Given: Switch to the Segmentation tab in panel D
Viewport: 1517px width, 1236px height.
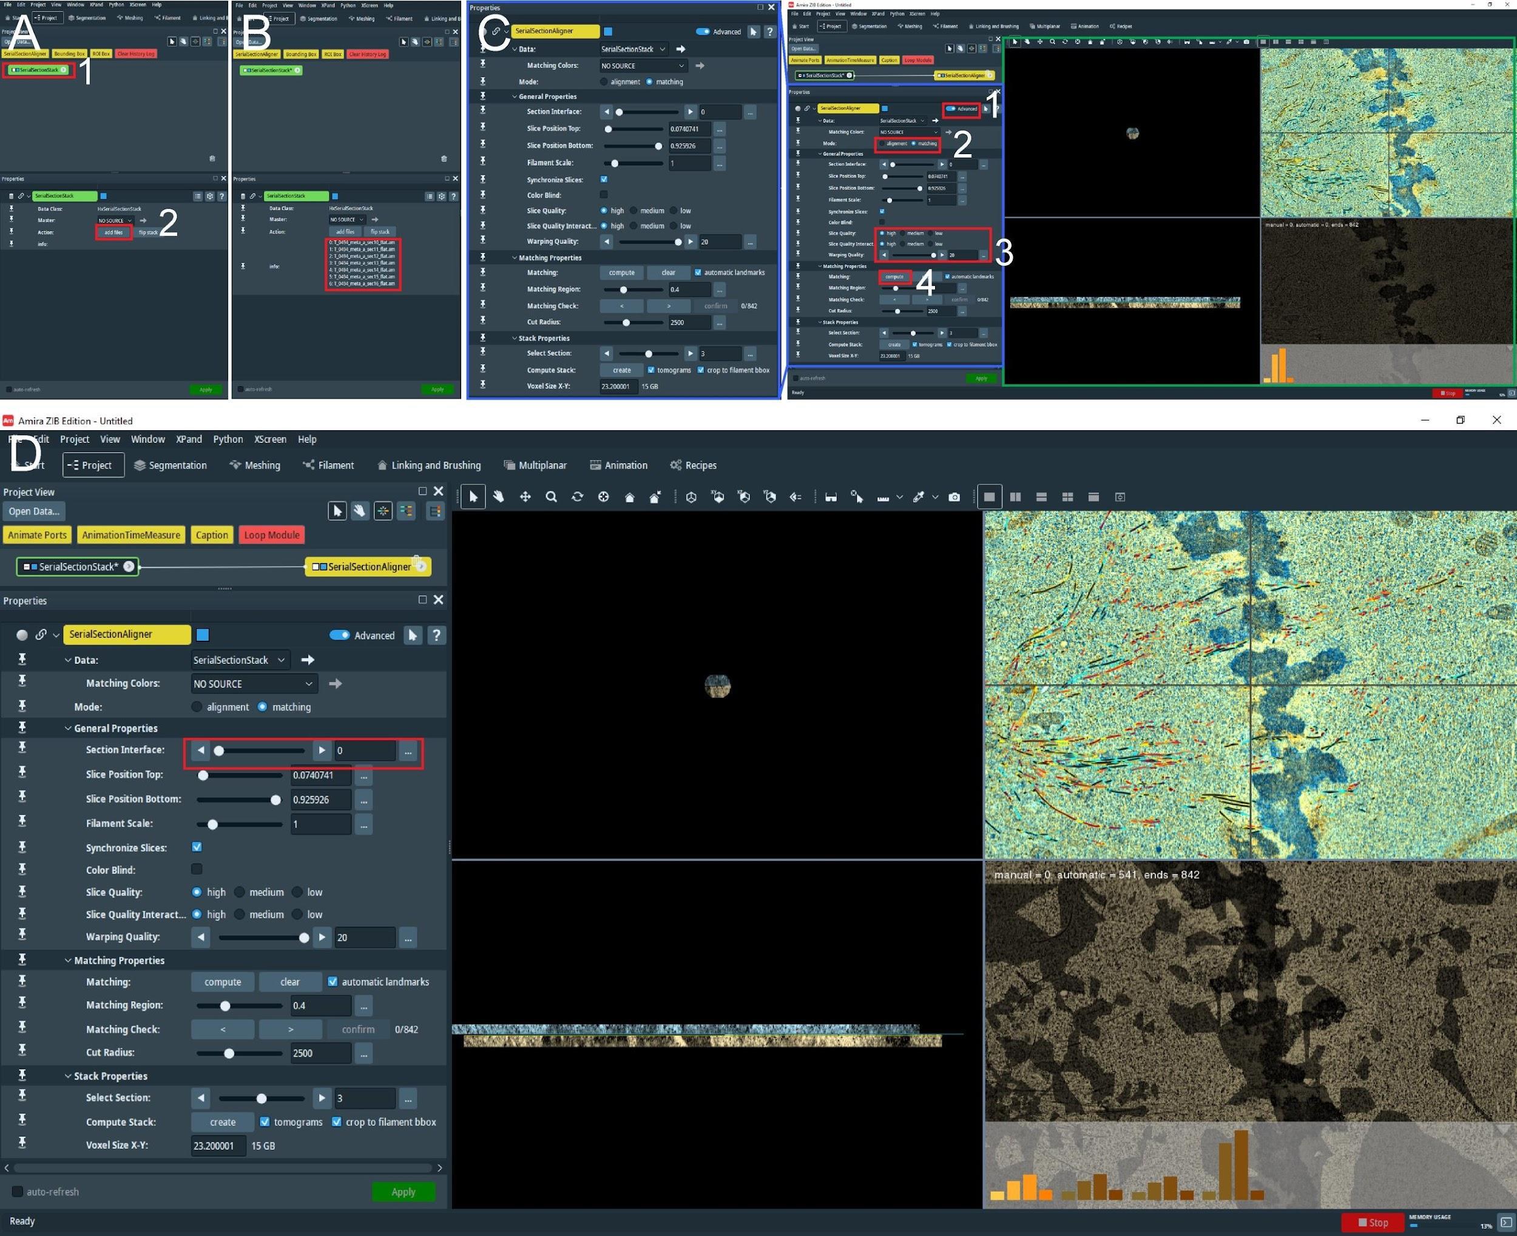Looking at the screenshot, I should pos(170,465).
